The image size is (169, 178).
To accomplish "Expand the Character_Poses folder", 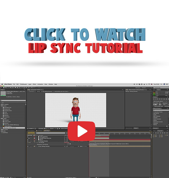I will 2,111.
